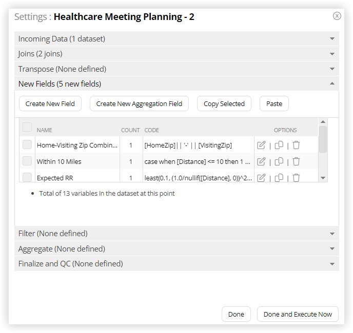
Task: Open the Filter (None defined) section
Action: coord(176,234)
